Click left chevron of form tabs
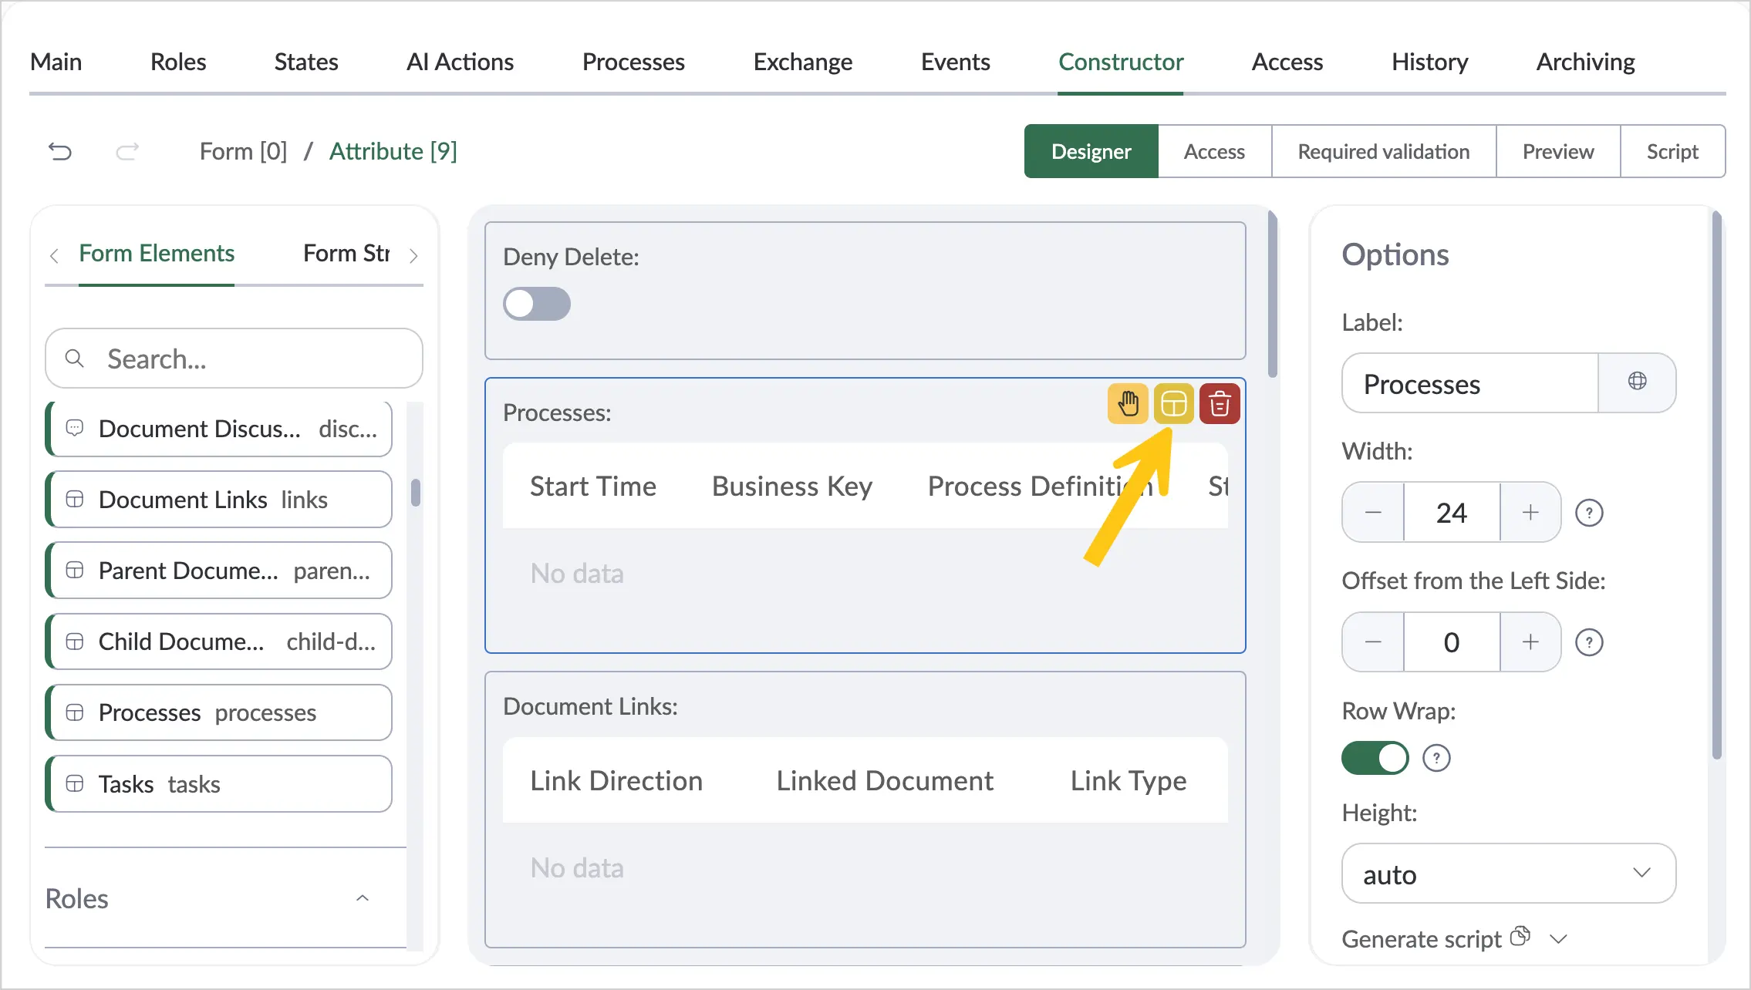The image size is (1751, 990). [54, 255]
